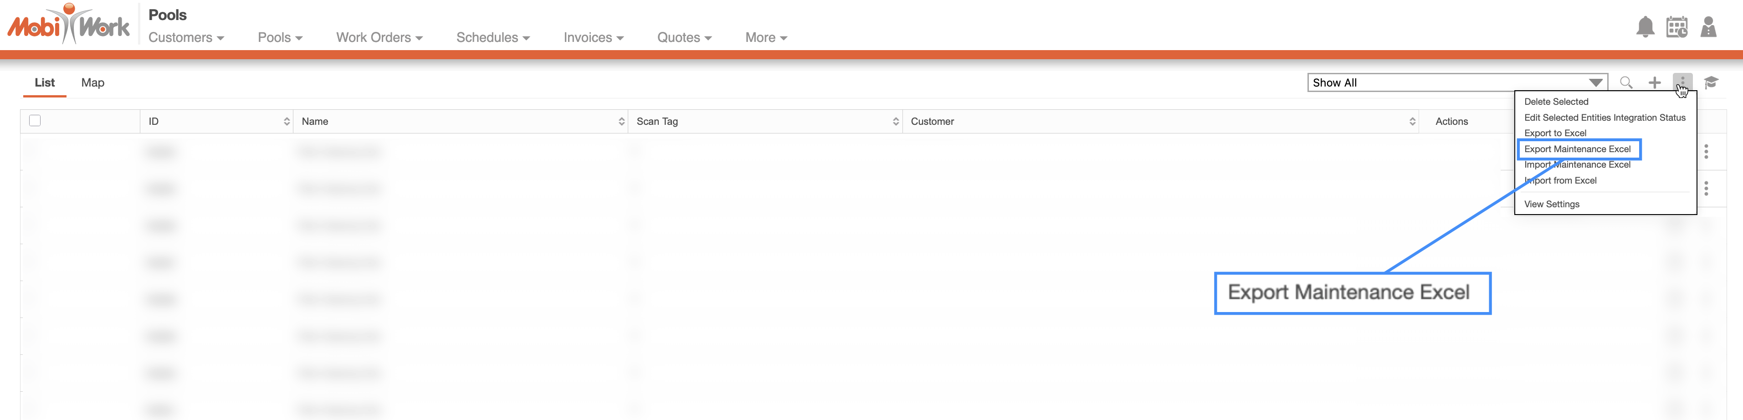The width and height of the screenshot is (1743, 420).
Task: Click the user profile icon
Action: point(1708,27)
